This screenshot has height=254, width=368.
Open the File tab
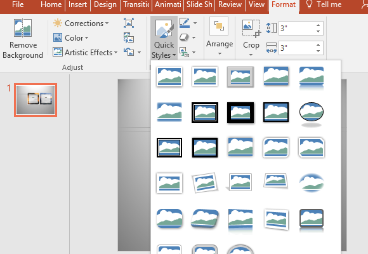tap(18, 4)
